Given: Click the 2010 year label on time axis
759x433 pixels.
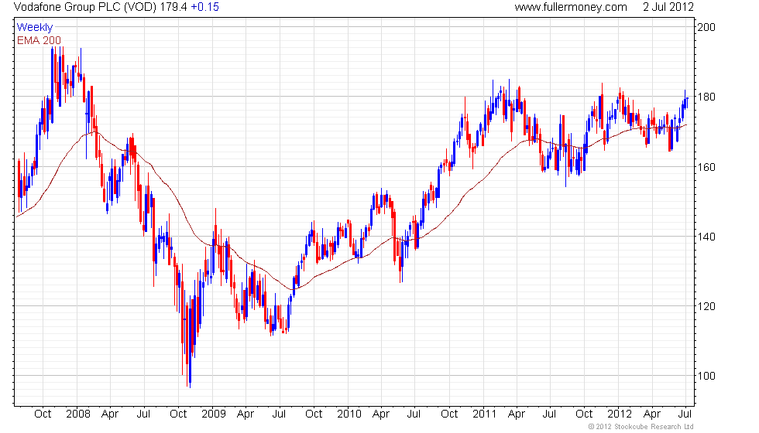Looking at the screenshot, I should click(x=349, y=414).
